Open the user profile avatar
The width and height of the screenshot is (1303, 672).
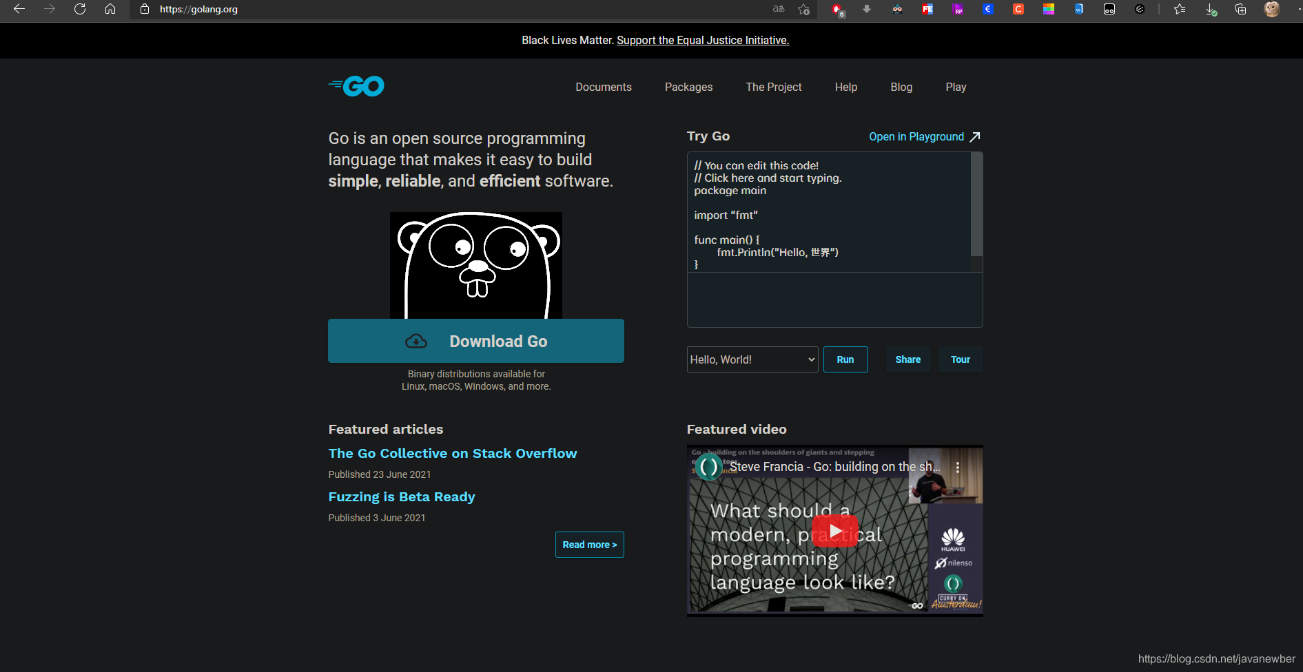(1272, 9)
